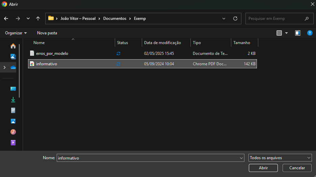Open the view options dropdown arrow
This screenshot has width=316, height=177.
coord(287,33)
